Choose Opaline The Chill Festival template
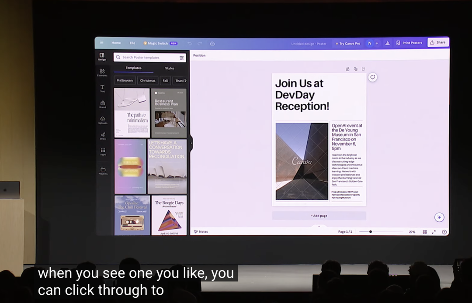This screenshot has height=303, width=472. click(x=132, y=215)
